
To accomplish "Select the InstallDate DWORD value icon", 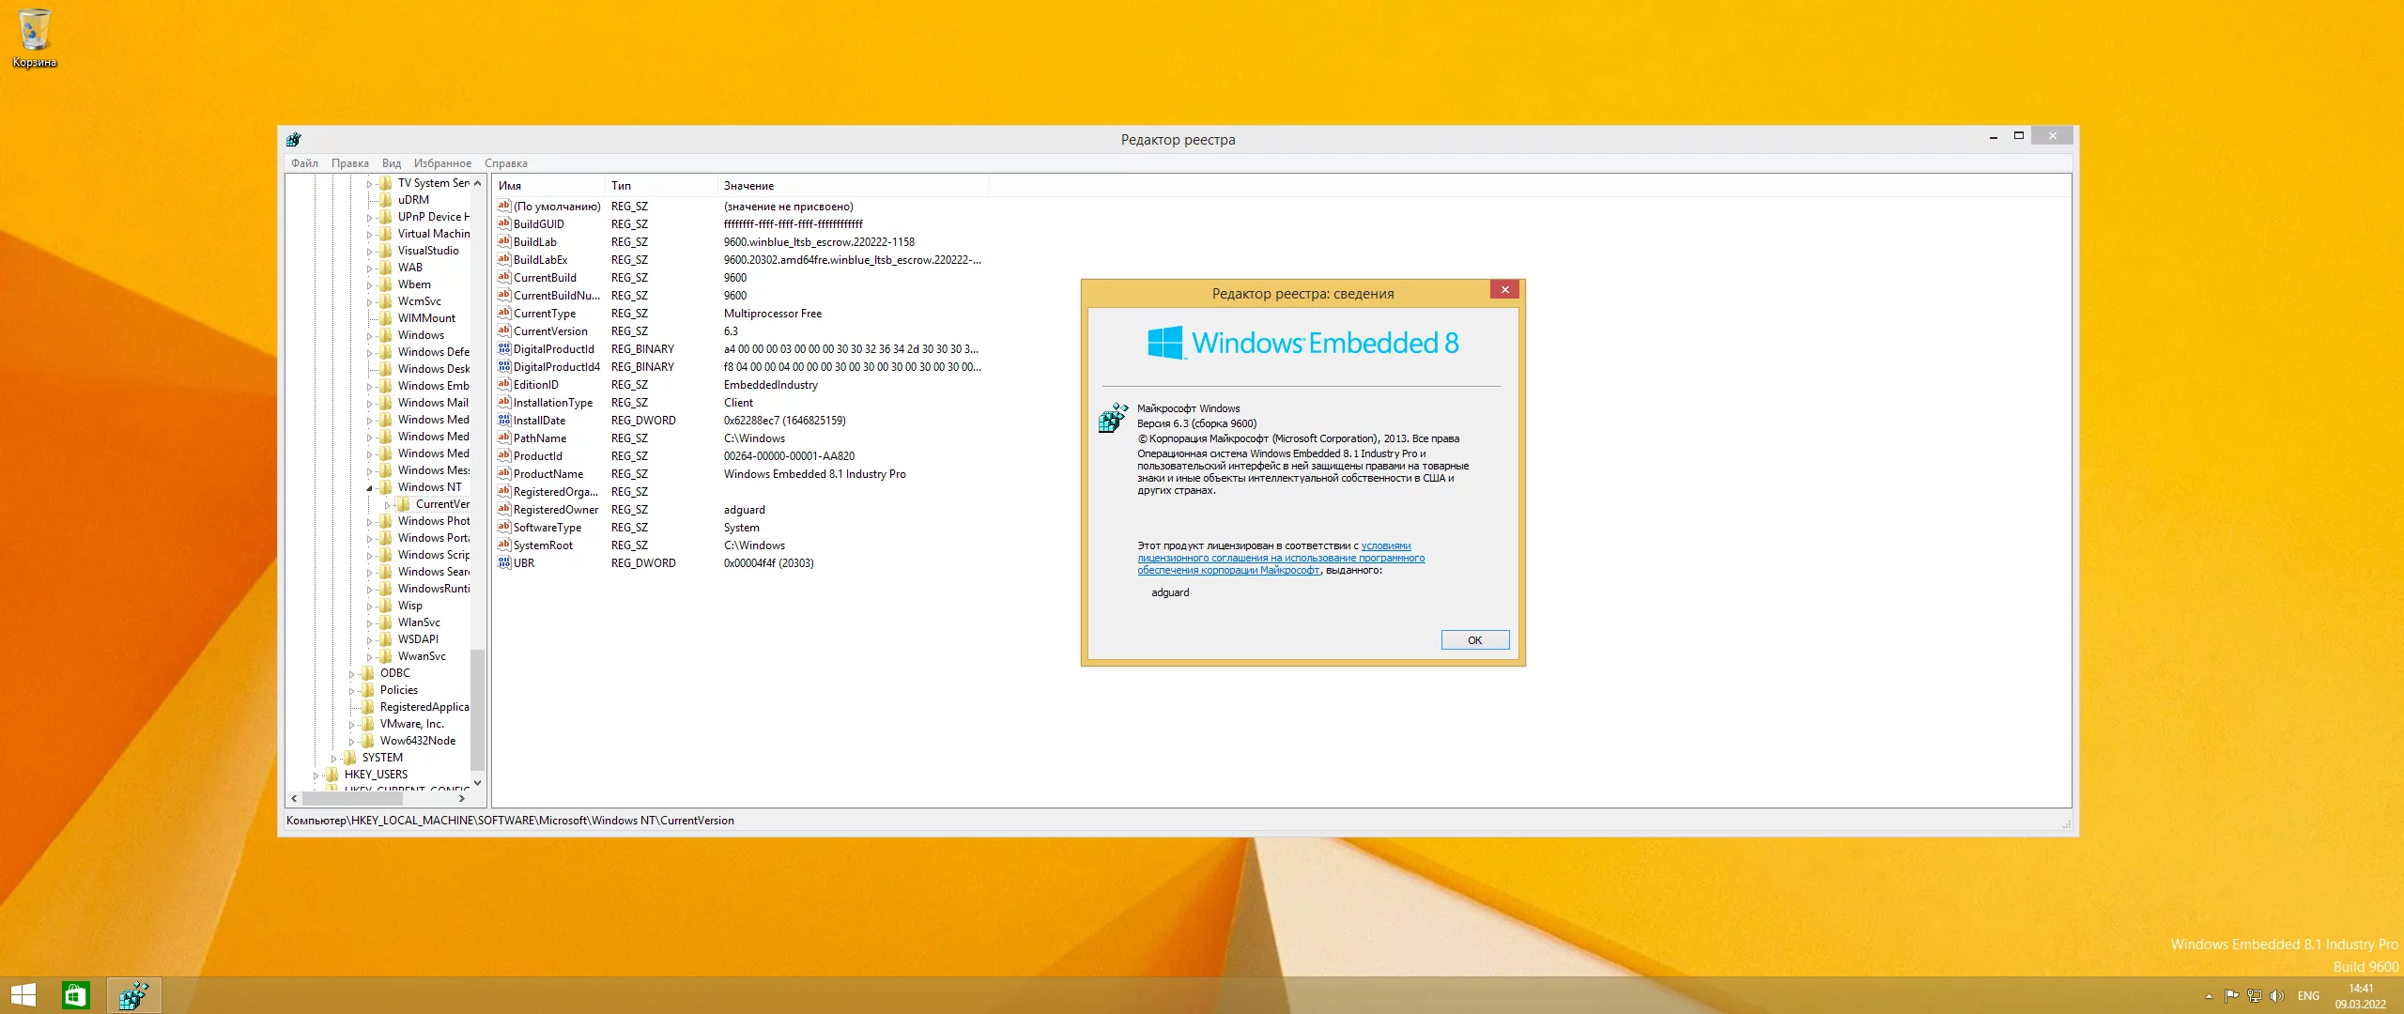I will coord(504,421).
